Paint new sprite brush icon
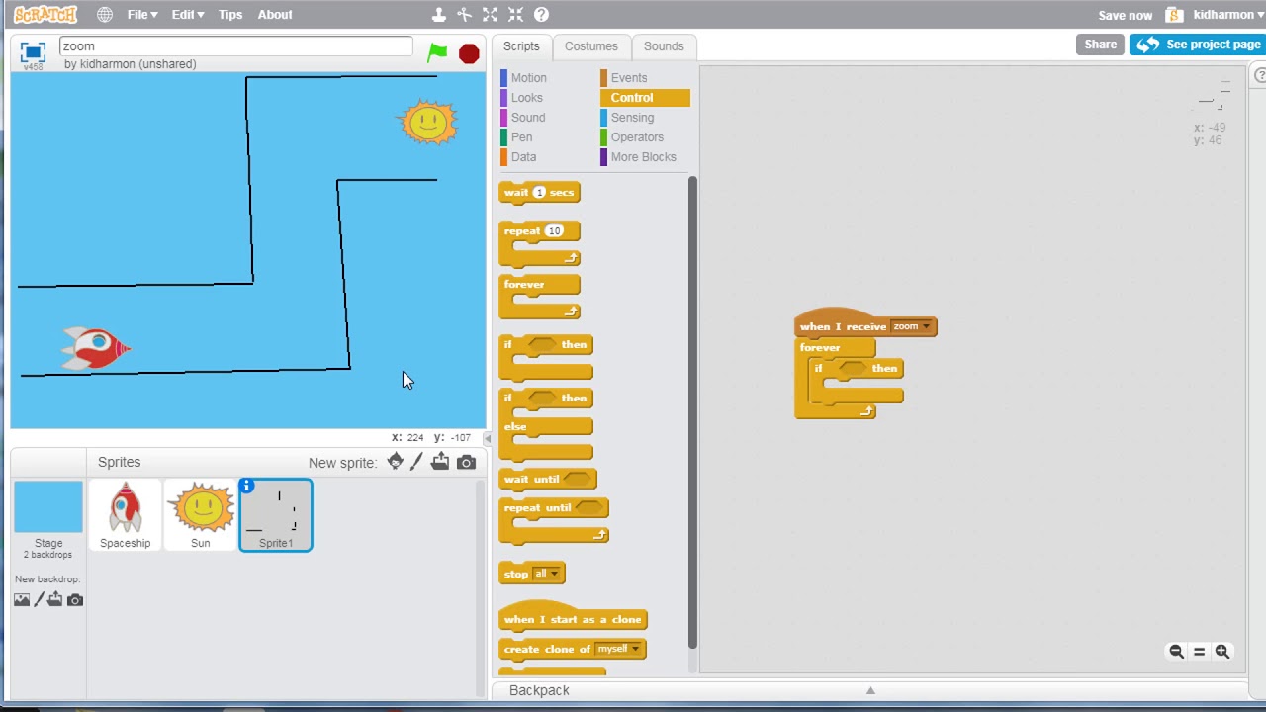Image resolution: width=1266 pixels, height=712 pixels. pos(416,462)
